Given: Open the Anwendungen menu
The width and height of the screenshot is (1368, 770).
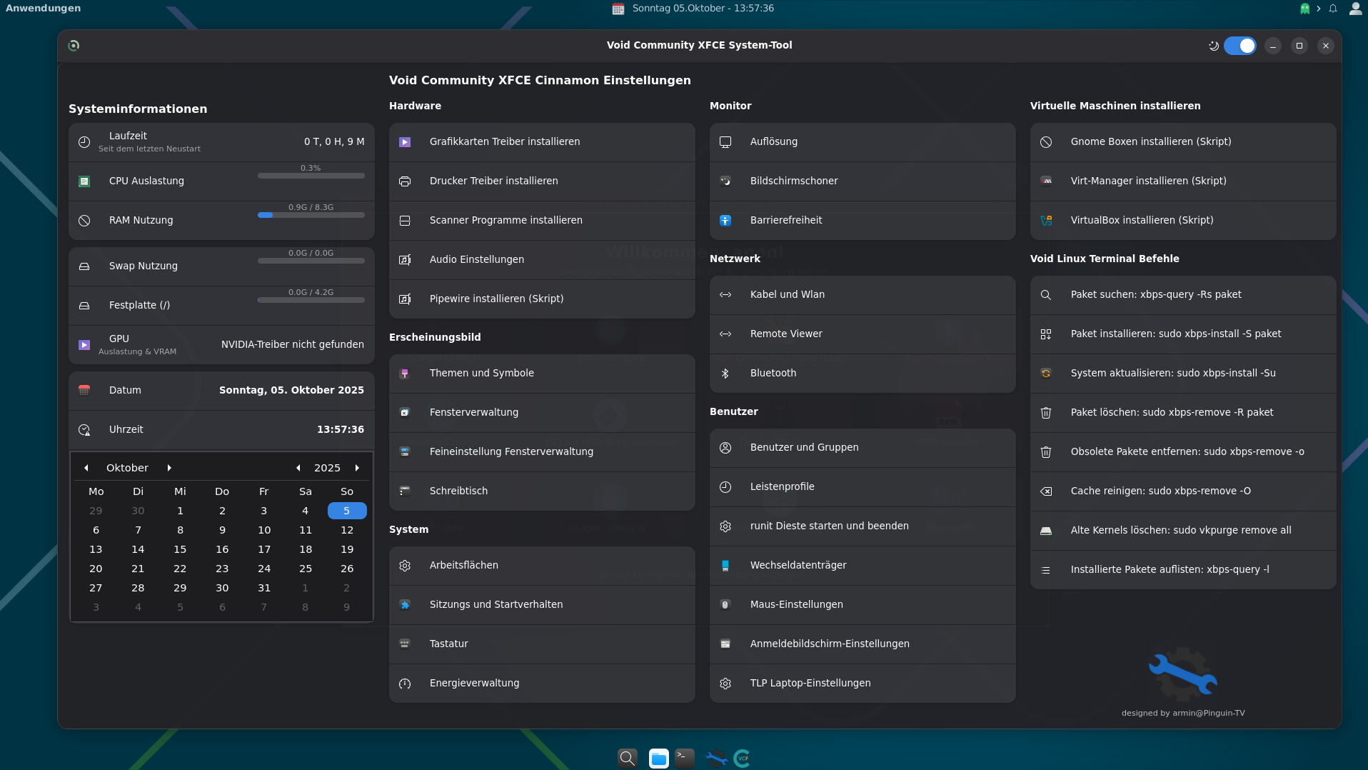Looking at the screenshot, I should 44,9.
